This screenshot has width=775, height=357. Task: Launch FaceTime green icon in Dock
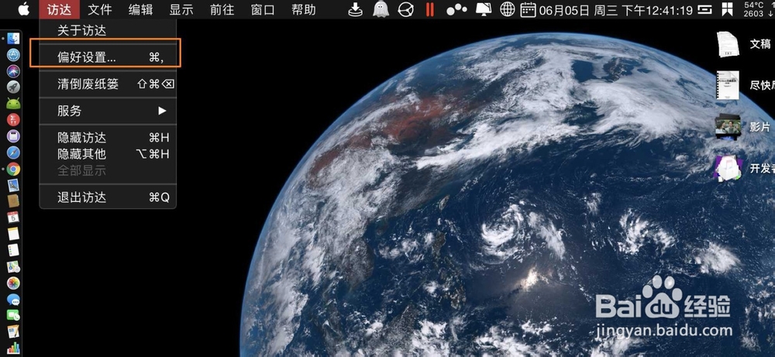pos(13,315)
